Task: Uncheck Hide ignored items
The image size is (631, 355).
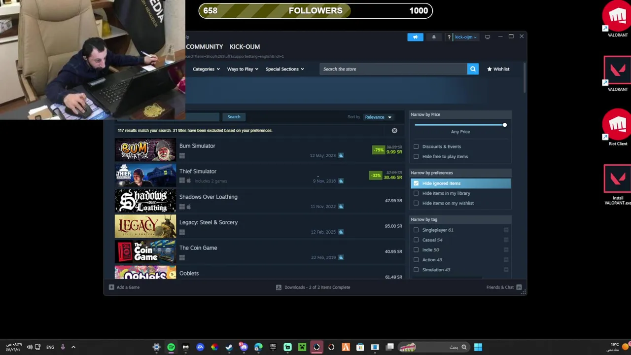Action: [416, 183]
